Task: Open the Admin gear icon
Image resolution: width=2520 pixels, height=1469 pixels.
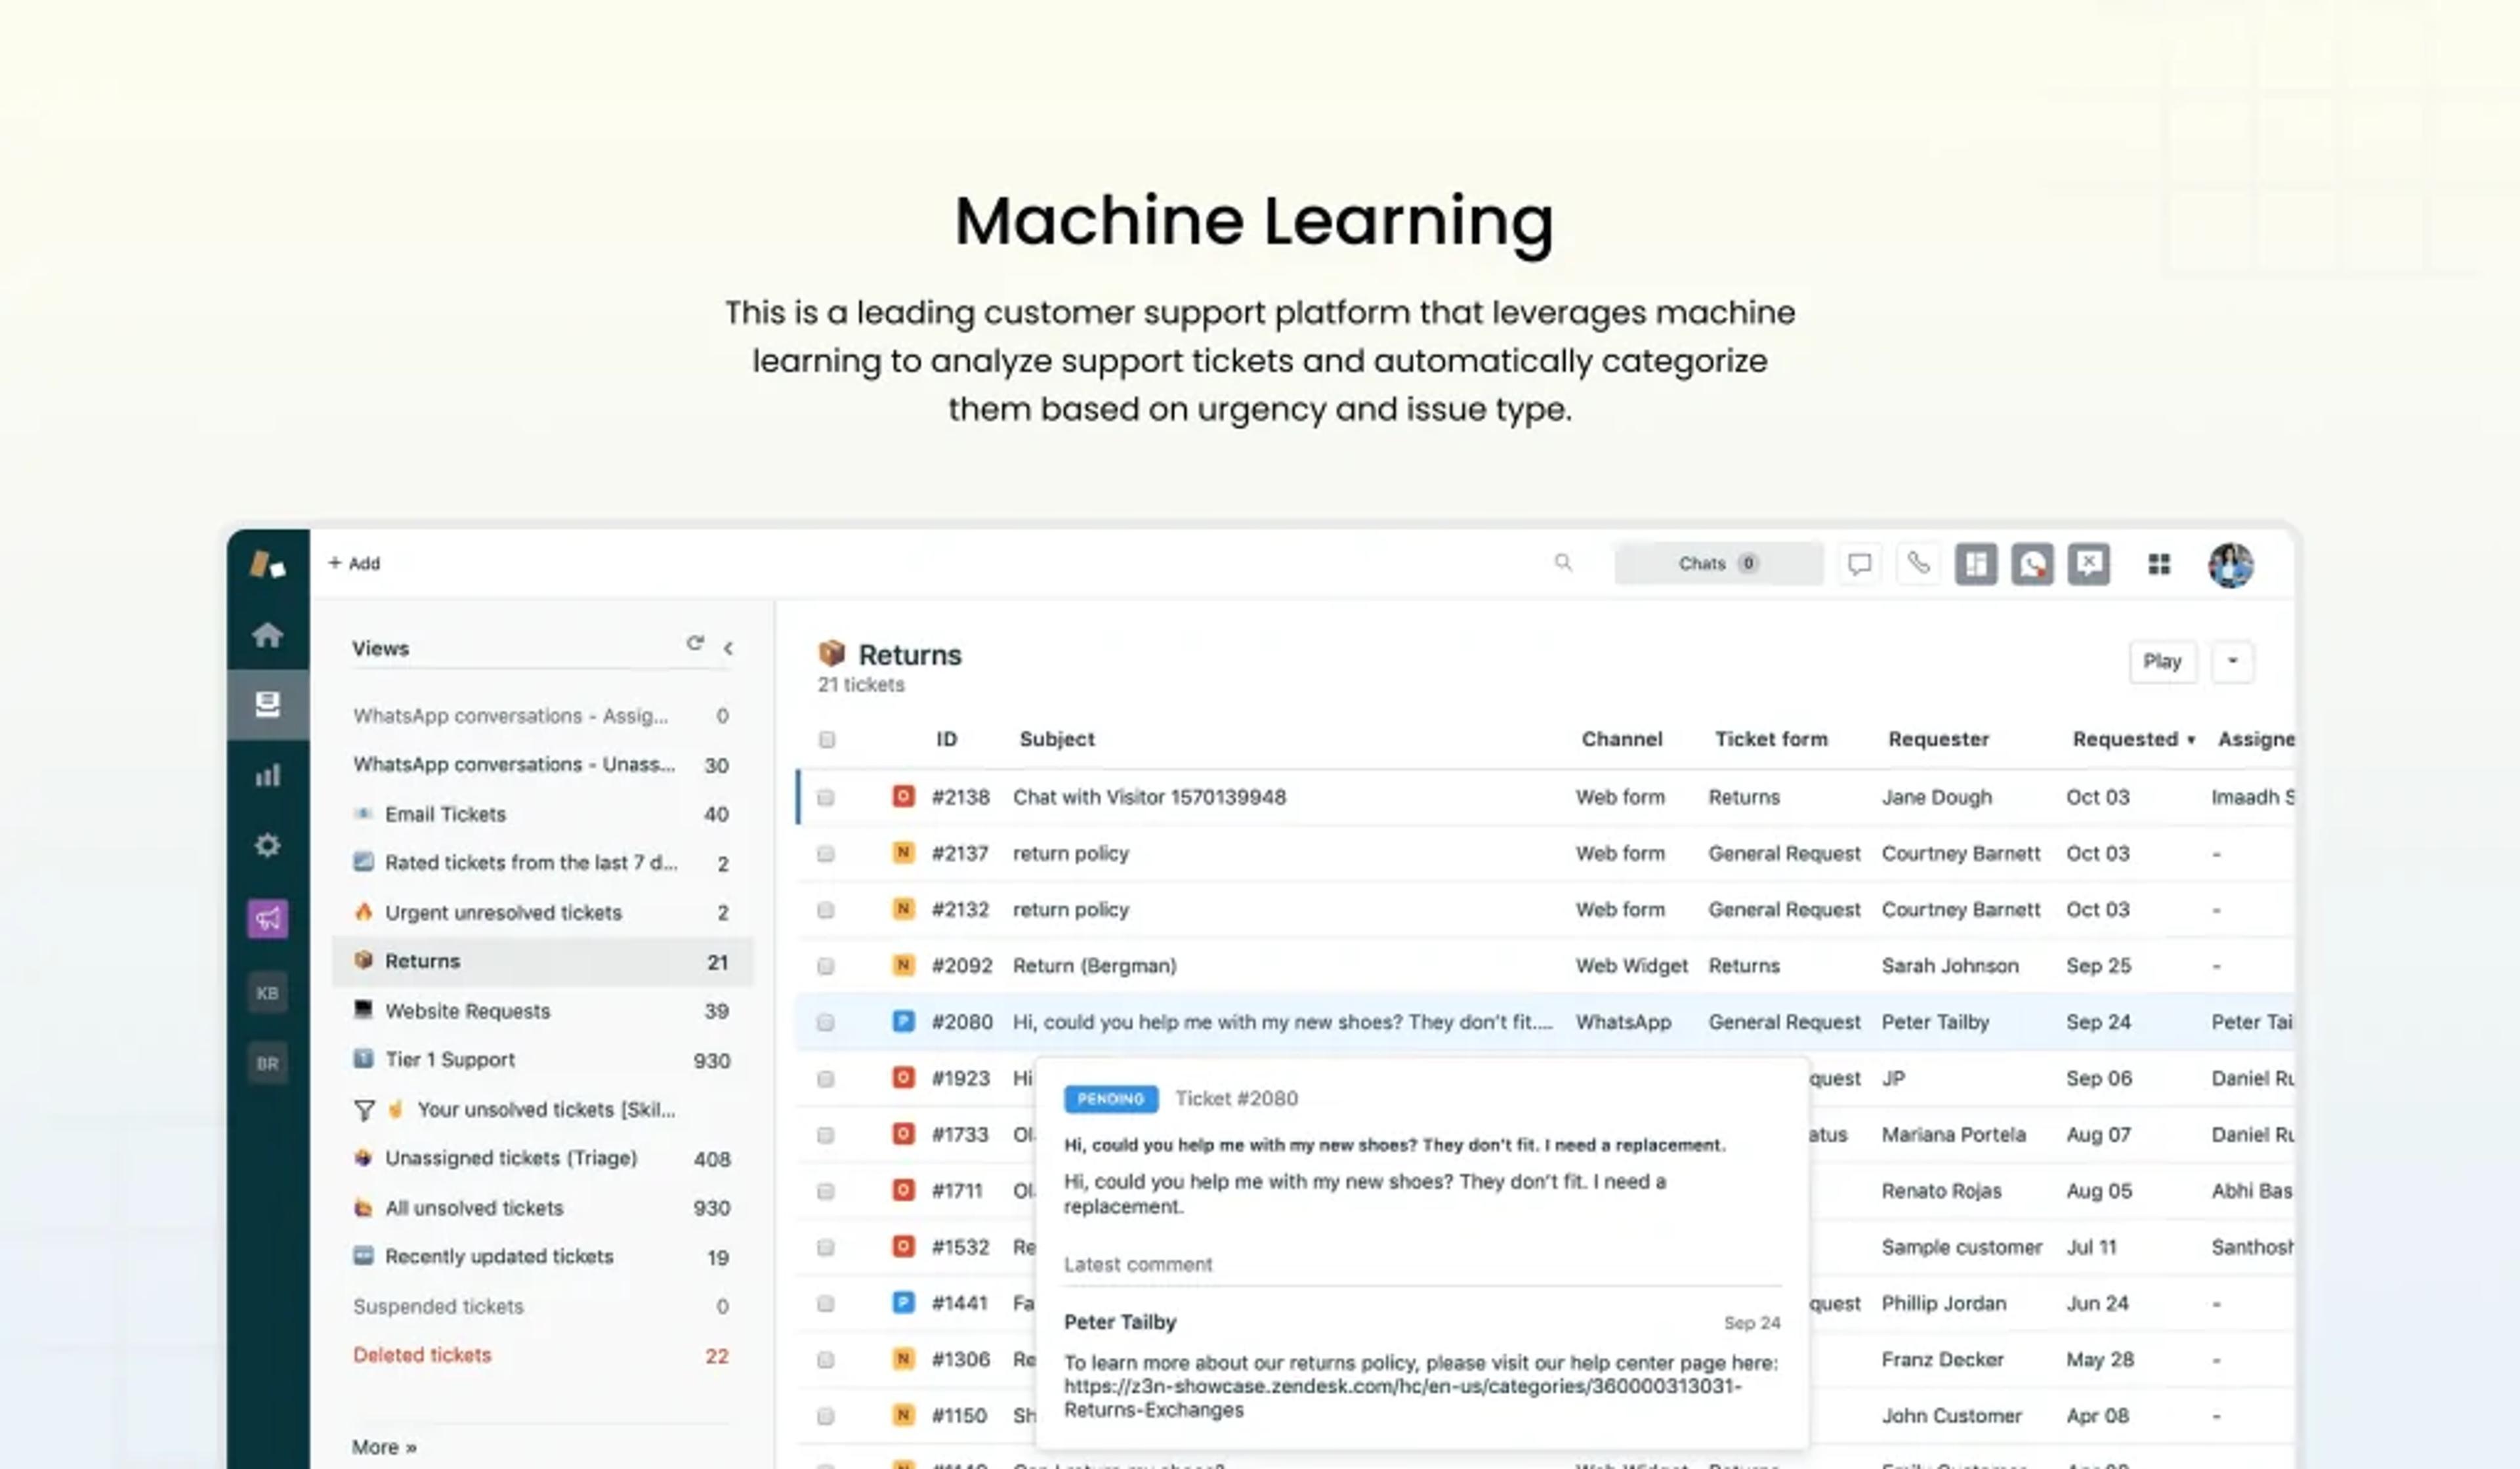Action: (x=267, y=845)
